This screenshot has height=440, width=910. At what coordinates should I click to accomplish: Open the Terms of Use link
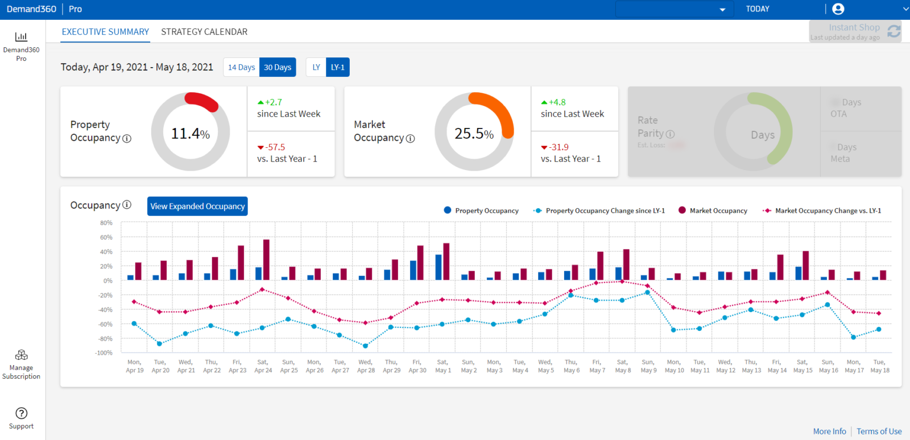[879, 431]
